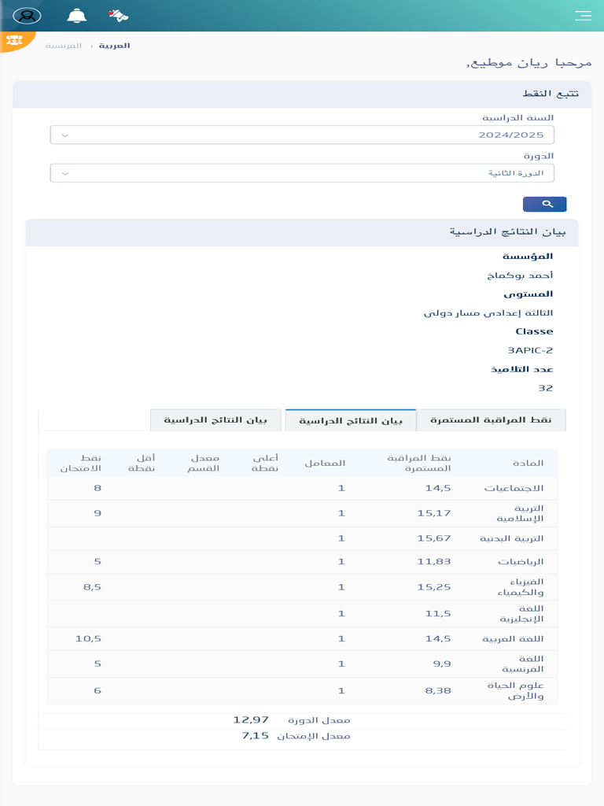Click the 15,67 score for التربية البدنية
This screenshot has width=604, height=806.
[434, 538]
